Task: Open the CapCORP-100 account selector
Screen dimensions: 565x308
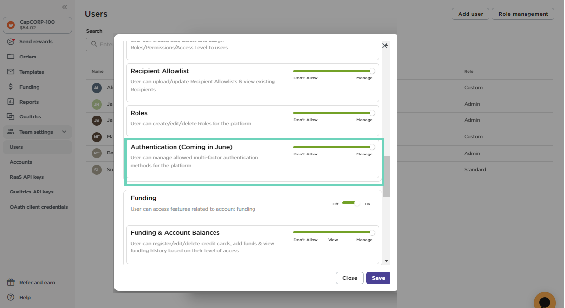Action: click(38, 25)
